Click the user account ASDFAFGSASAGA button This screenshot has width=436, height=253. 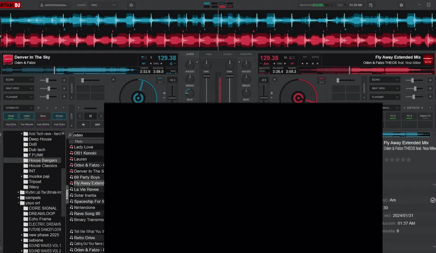(54, 5)
